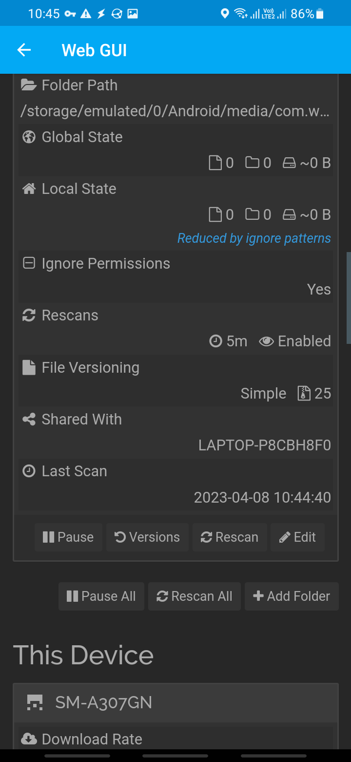Pause syncing for this folder
Screen dimensions: 351x762
68,537
